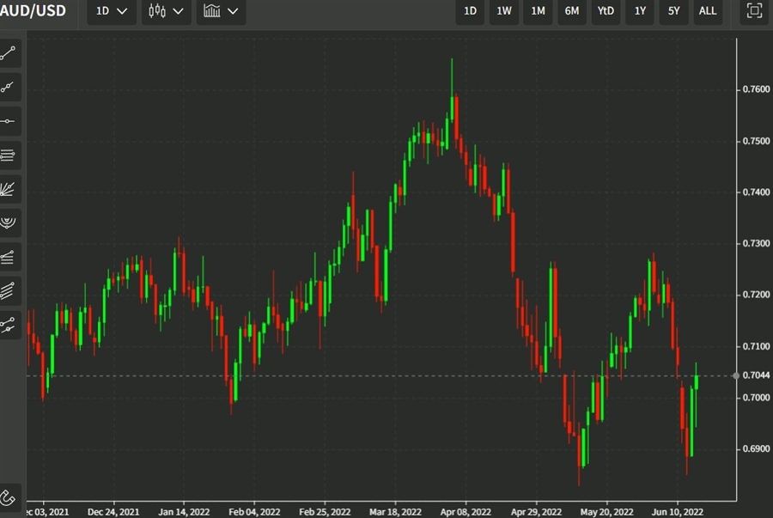
Task: Click the latest green candlestick
Action: pyautogui.click(x=697, y=382)
